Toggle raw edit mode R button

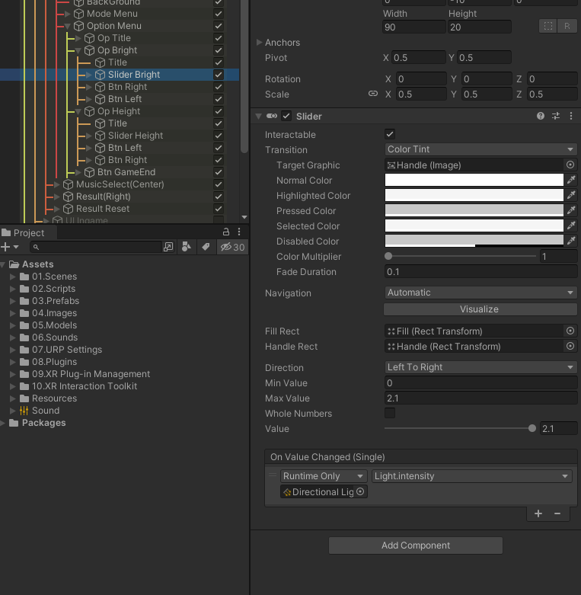567,26
